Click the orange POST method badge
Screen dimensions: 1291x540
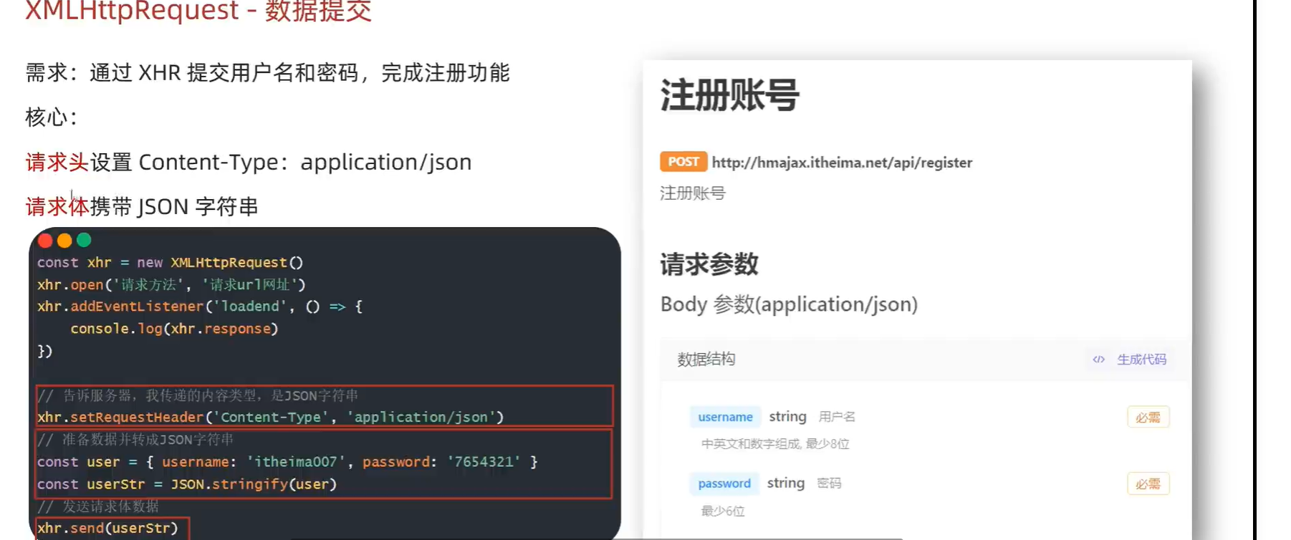coord(683,162)
